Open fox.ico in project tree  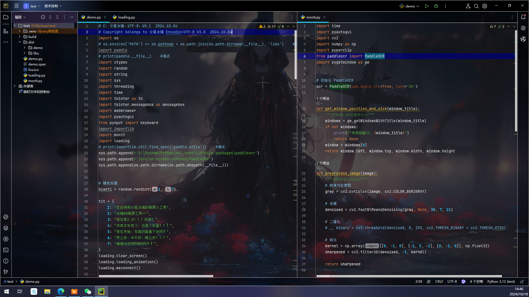(34, 70)
